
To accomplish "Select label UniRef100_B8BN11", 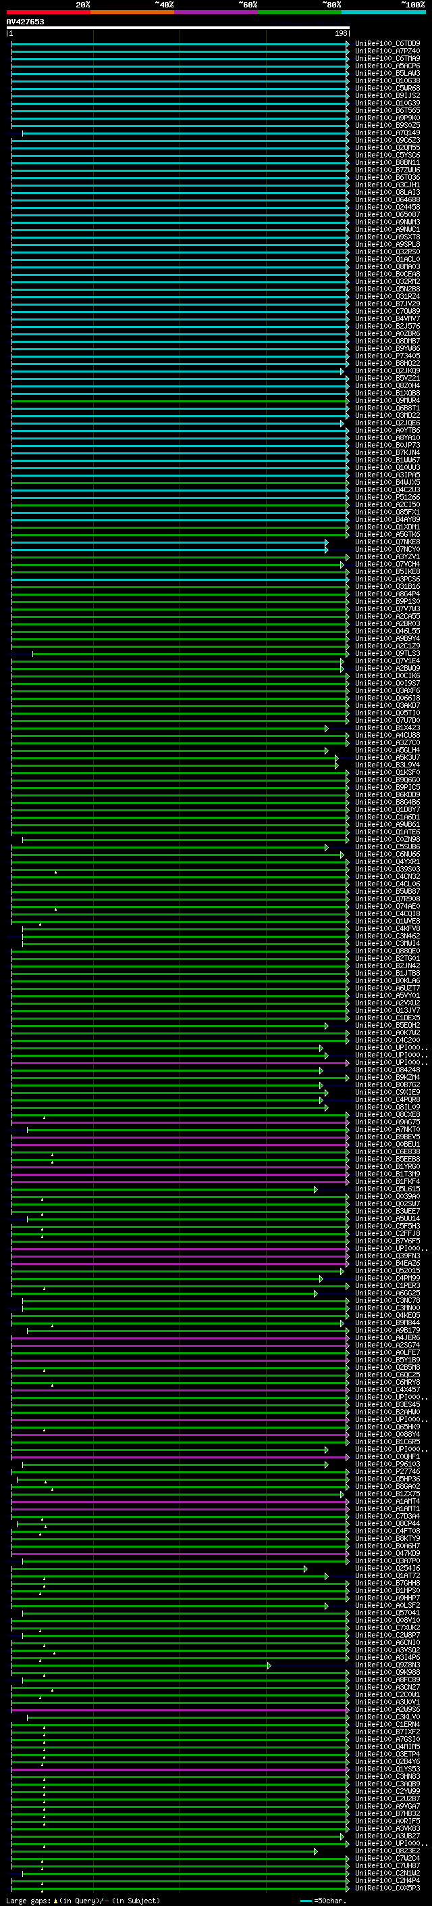I will click(387, 163).
